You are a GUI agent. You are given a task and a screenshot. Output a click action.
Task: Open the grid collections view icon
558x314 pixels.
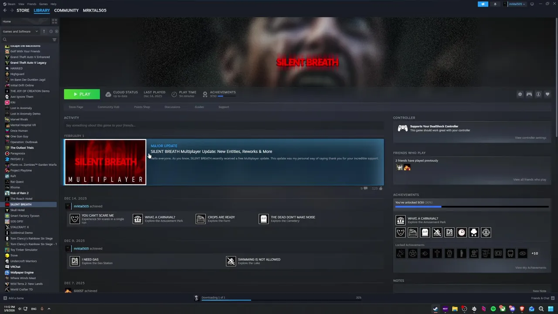pos(54,21)
